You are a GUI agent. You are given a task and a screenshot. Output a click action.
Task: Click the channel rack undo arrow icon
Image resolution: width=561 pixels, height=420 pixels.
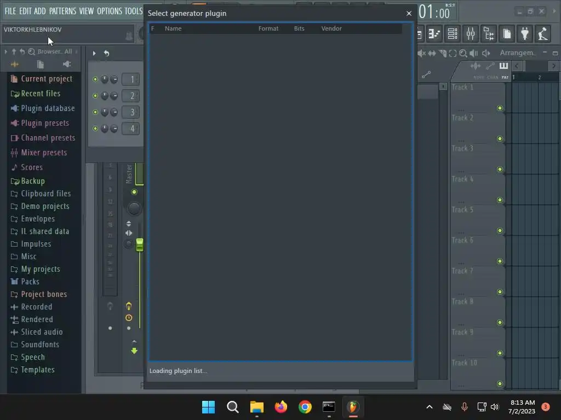coord(107,53)
